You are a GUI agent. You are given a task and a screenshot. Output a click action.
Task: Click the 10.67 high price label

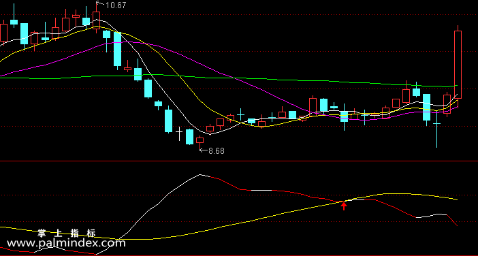[x=116, y=5]
